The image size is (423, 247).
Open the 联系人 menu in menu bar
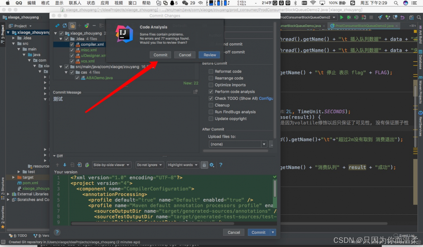pyautogui.click(x=75, y=3)
